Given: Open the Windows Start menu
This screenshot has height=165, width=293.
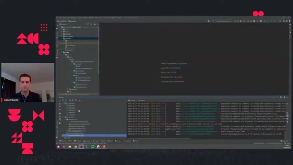Looking at the screenshot, I should pyautogui.click(x=58, y=147).
